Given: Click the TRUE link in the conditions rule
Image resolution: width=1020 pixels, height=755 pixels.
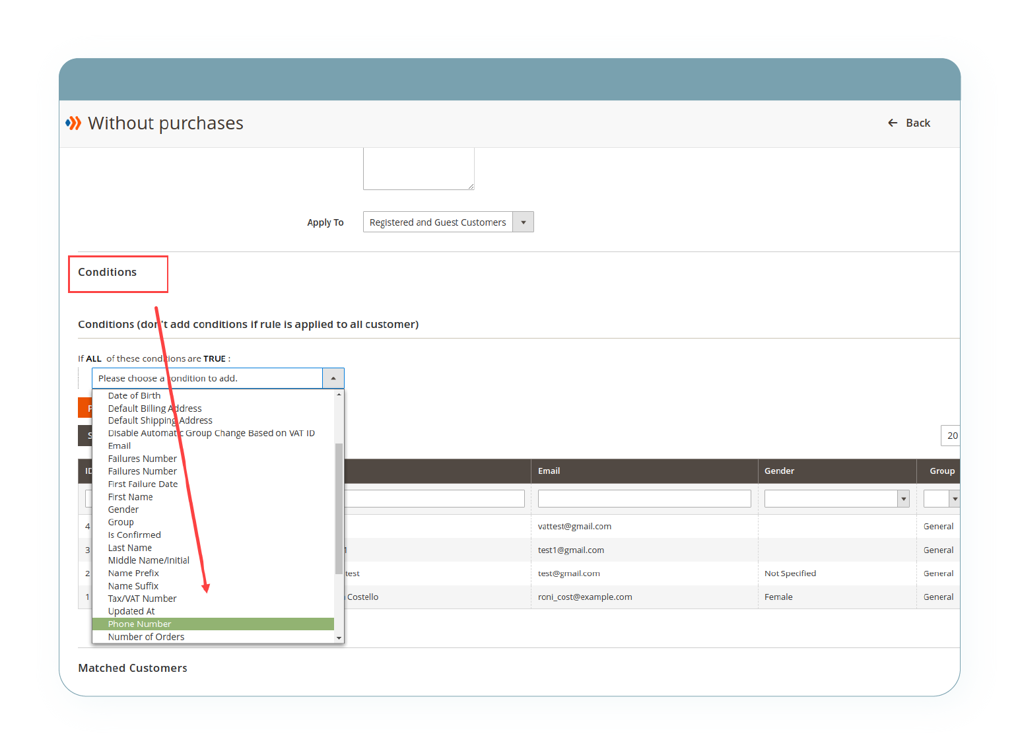Looking at the screenshot, I should [x=214, y=359].
